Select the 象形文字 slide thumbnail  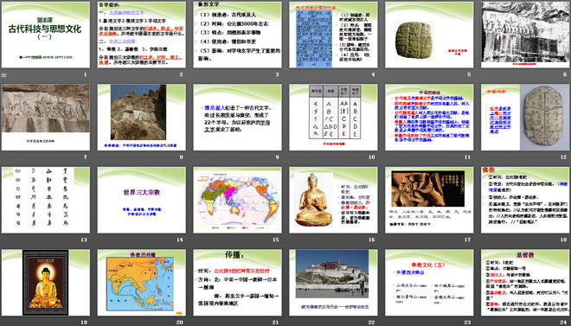click(237, 35)
